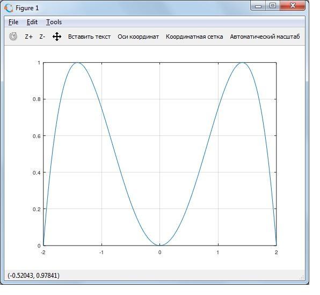Toggle Координатная сетка grid display
This screenshot has width=320, height=295.
coord(194,37)
